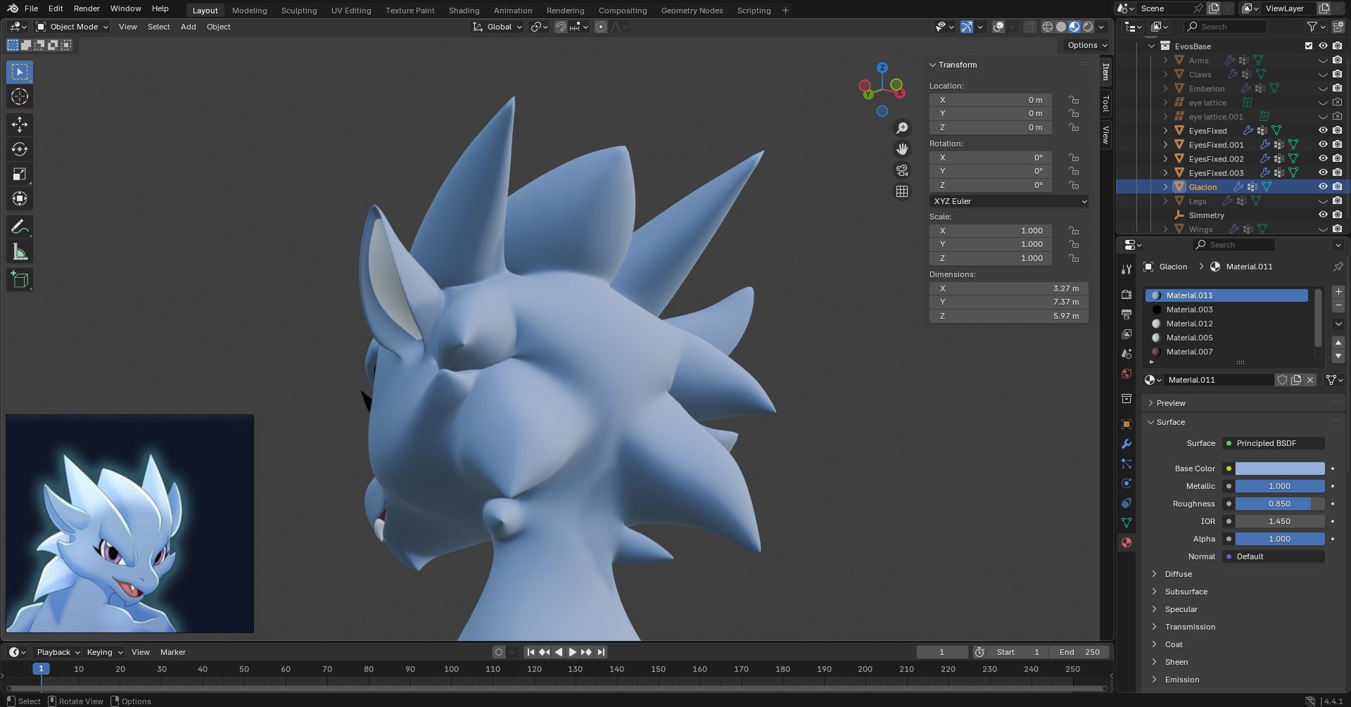The image size is (1351, 707).
Task: Open the Output properties tab
Action: tap(1127, 314)
